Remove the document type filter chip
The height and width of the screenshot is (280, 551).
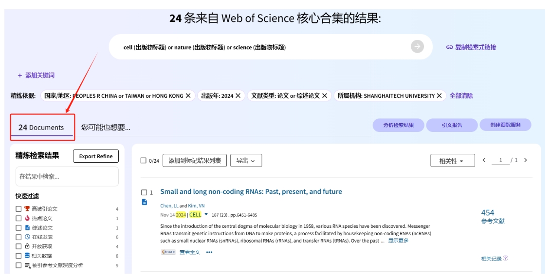pyautogui.click(x=324, y=95)
